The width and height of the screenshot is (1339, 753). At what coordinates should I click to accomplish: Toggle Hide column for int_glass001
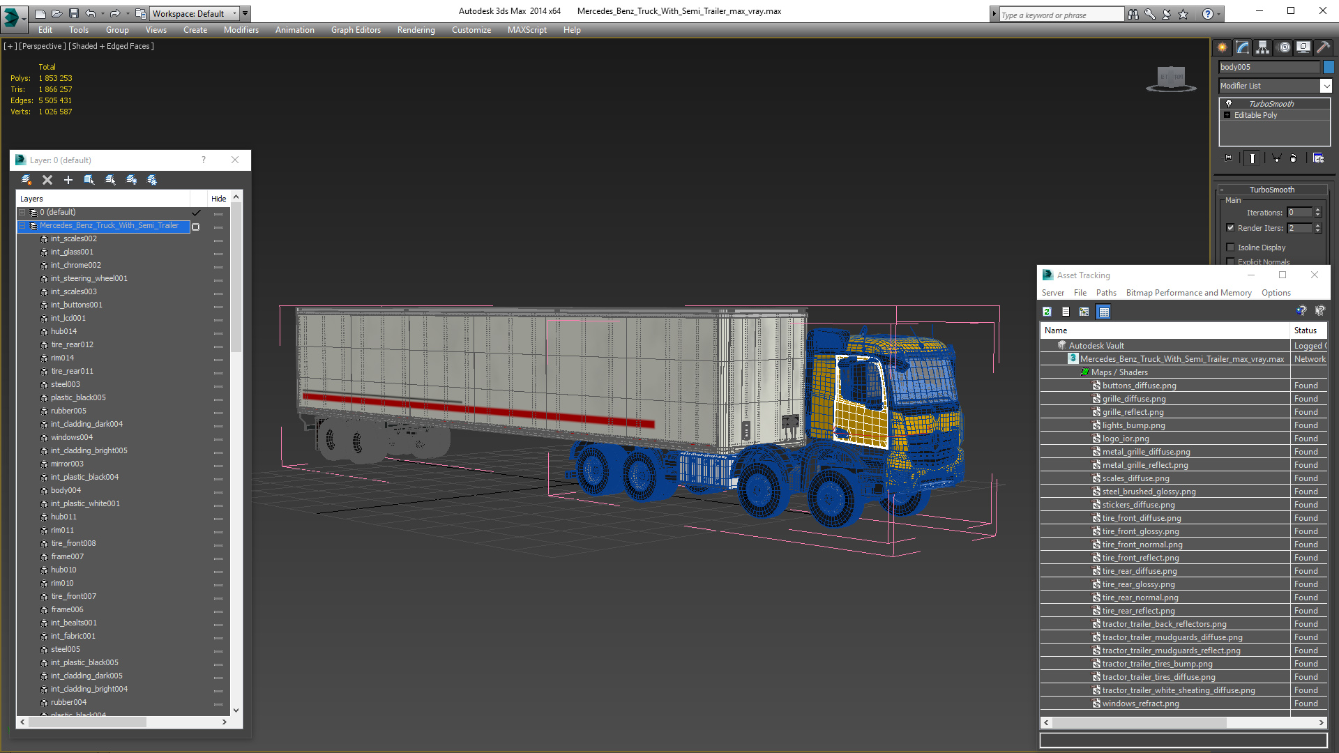pyautogui.click(x=218, y=254)
